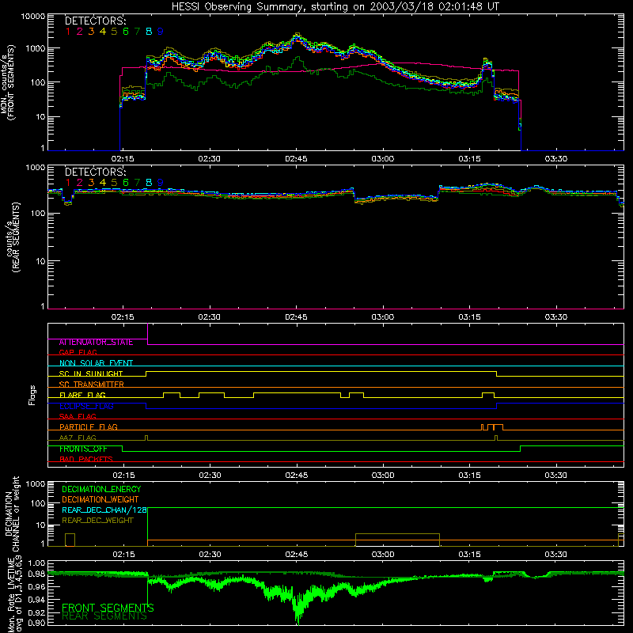Click the DECIMATION CHANNEL or weight axis title
Screen dimensions: 633x633
12,514
